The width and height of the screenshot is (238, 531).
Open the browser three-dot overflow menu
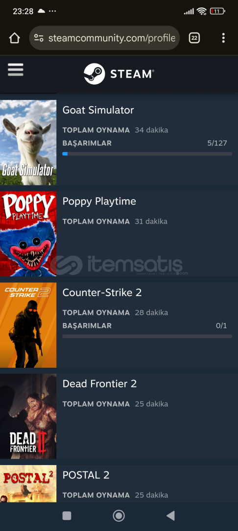point(223,38)
